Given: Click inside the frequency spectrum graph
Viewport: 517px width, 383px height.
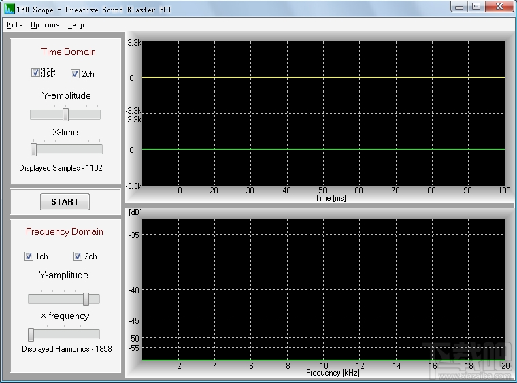Looking at the screenshot, I should pos(323,289).
